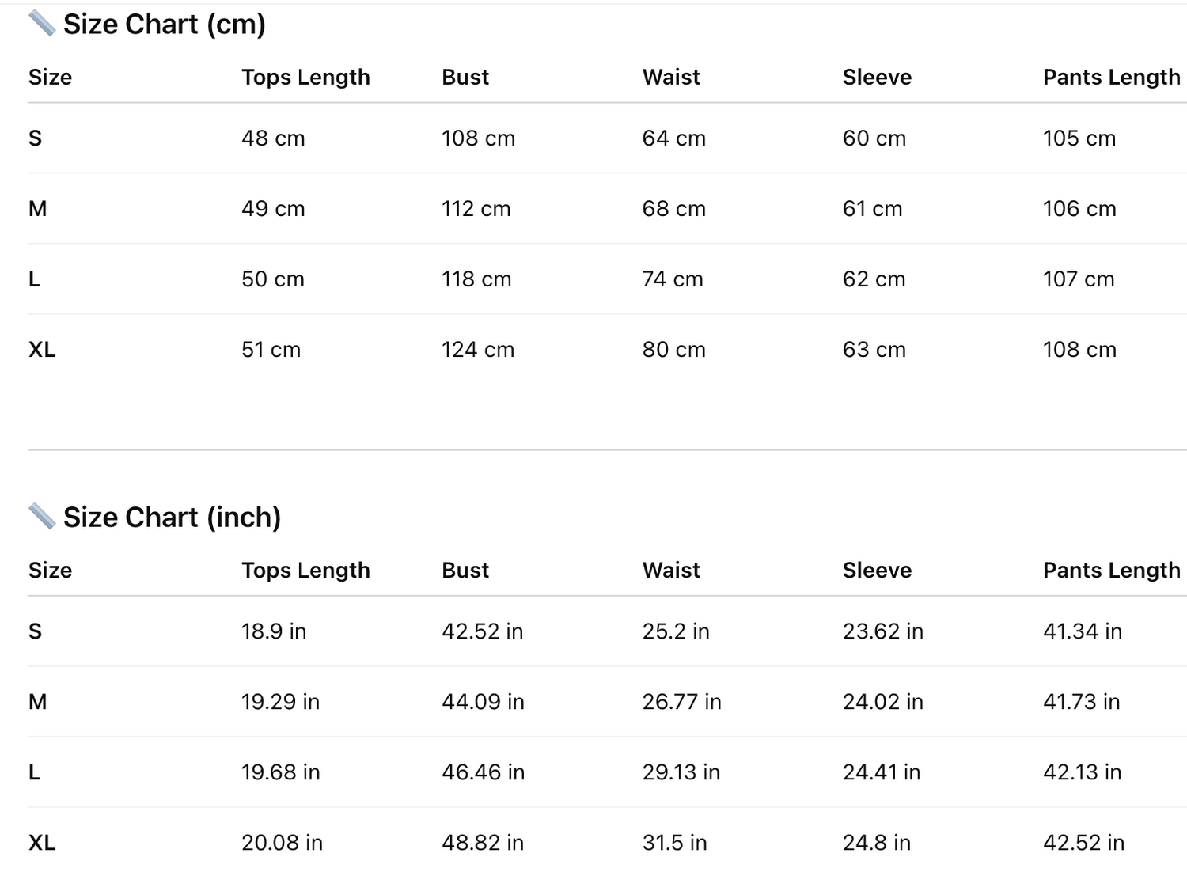Select the M row label in inch chart

coord(37,702)
